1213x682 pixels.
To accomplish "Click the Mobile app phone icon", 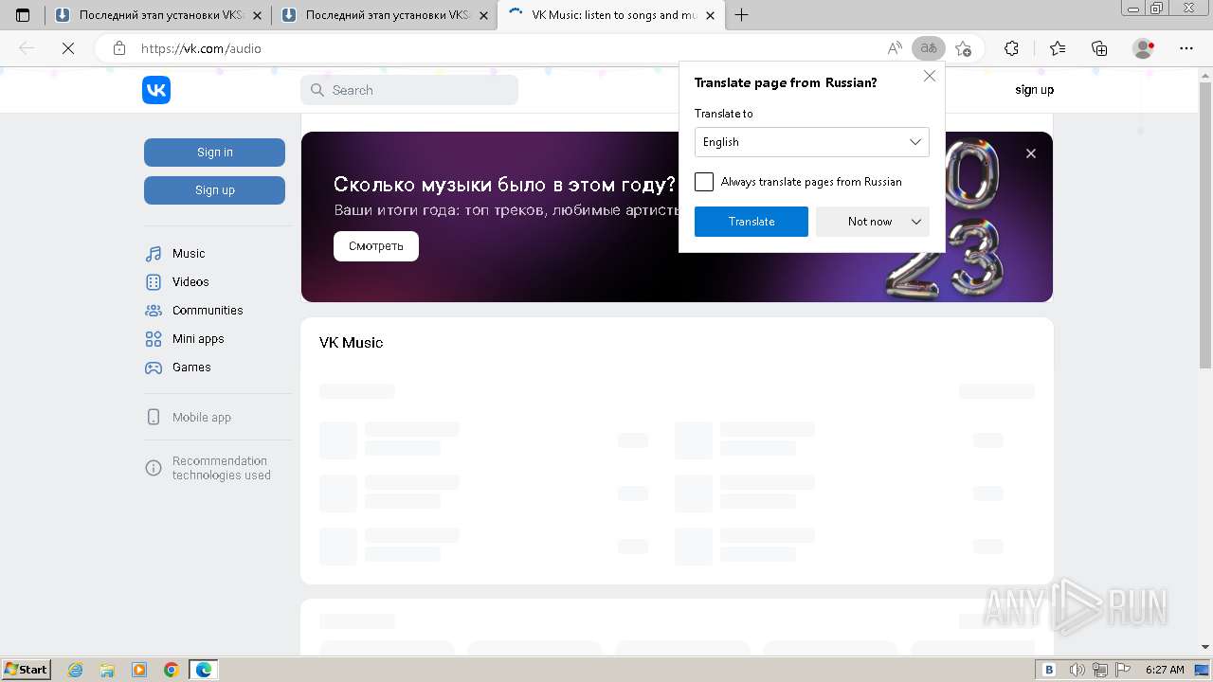I will click(x=154, y=418).
